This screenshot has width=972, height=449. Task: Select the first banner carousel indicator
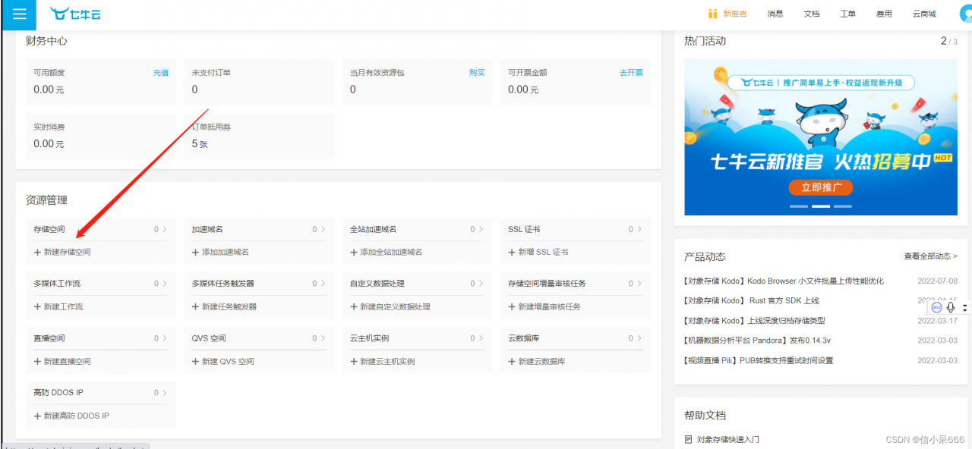[799, 206]
